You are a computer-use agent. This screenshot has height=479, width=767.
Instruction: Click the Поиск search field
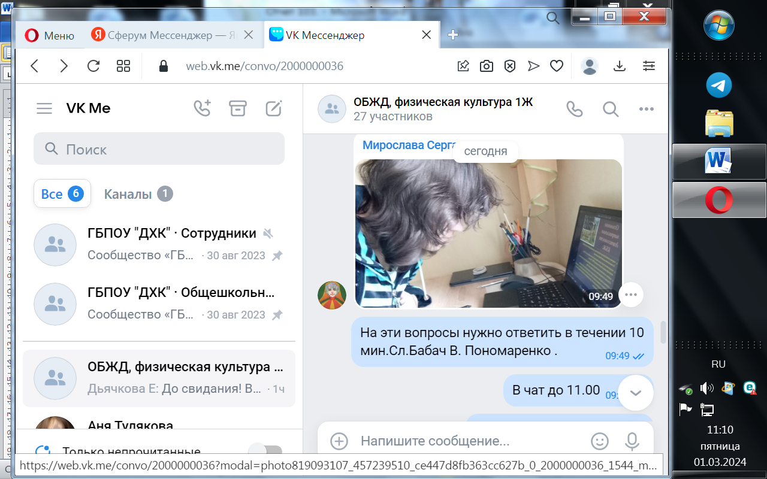[159, 149]
